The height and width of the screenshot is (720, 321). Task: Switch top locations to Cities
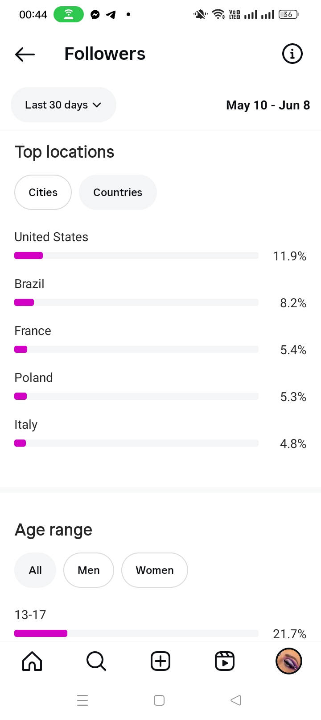point(43,193)
